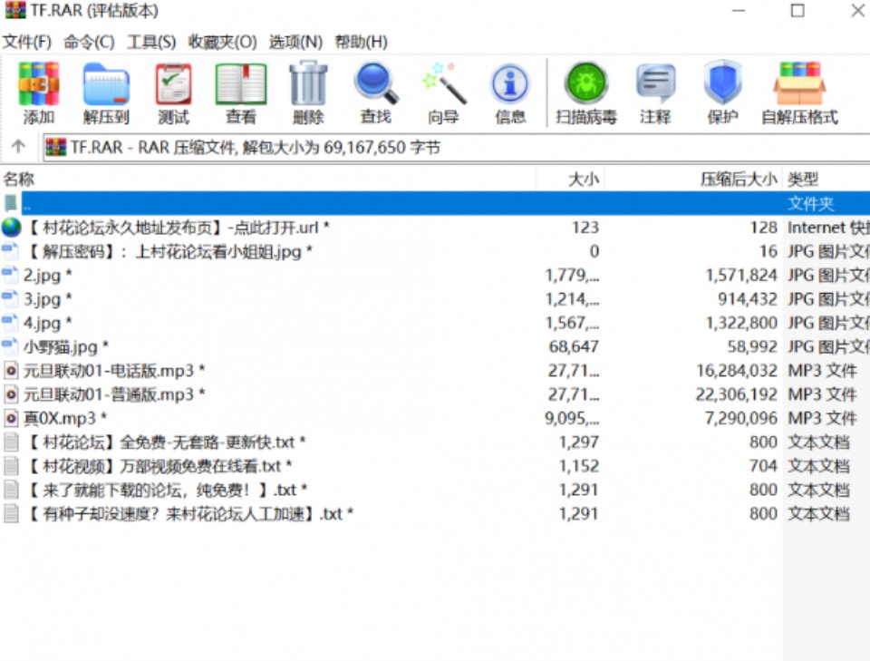Open the 命令(C) menu
Image resolution: width=870 pixels, height=661 pixels.
pyautogui.click(x=89, y=42)
